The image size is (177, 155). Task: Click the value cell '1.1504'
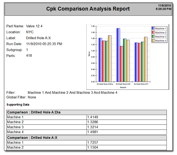coord(127,147)
